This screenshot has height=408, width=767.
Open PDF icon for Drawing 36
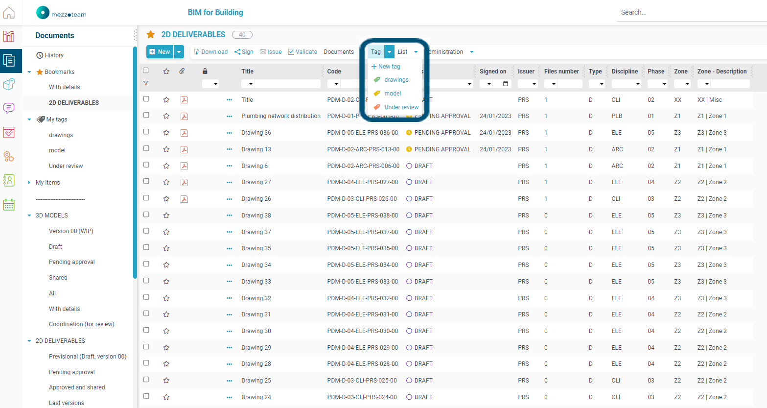click(x=184, y=133)
